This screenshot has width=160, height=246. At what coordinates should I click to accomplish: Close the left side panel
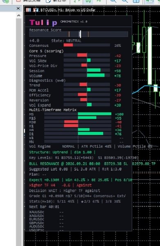pos(18,8)
